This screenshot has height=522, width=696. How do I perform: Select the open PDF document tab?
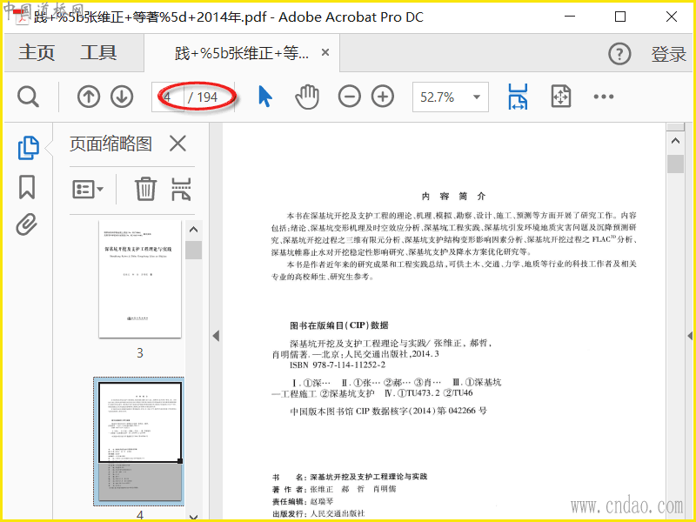pos(242,53)
